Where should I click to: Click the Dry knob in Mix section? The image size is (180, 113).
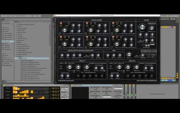pos(108,55)
